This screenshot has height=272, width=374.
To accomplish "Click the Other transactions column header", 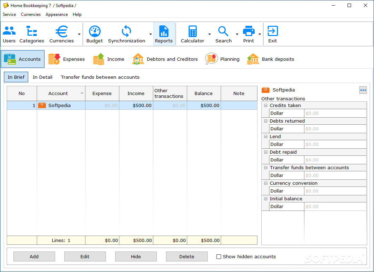I will tap(170, 94).
